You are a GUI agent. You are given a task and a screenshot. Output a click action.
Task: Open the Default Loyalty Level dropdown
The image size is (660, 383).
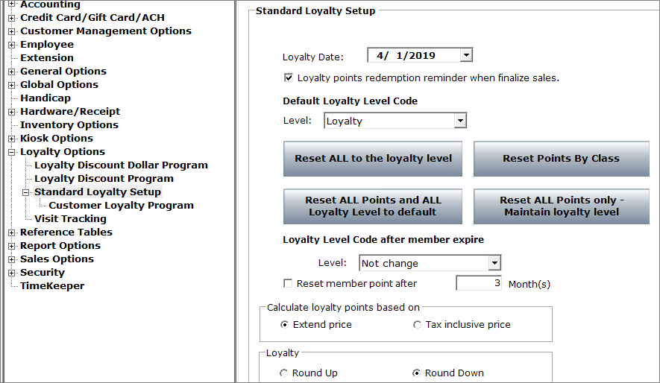tap(460, 121)
